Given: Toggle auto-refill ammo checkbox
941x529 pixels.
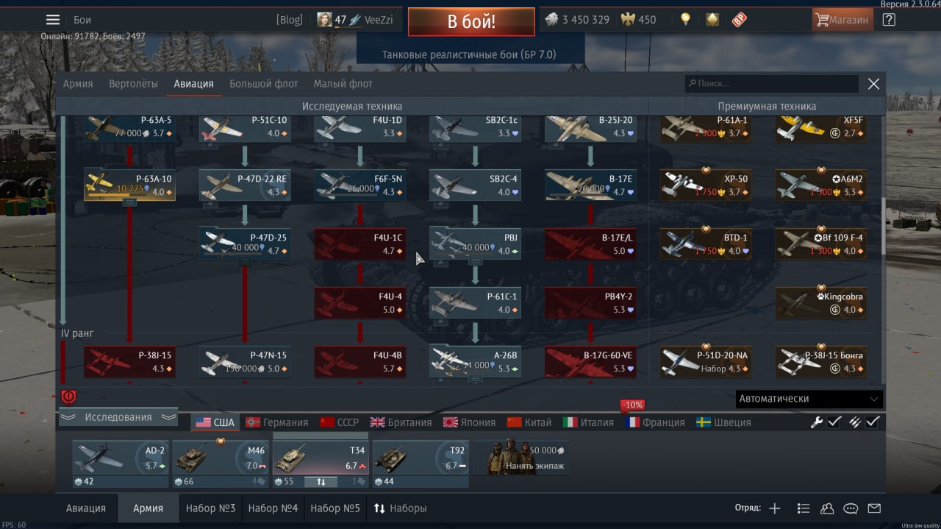Looking at the screenshot, I should [x=873, y=422].
